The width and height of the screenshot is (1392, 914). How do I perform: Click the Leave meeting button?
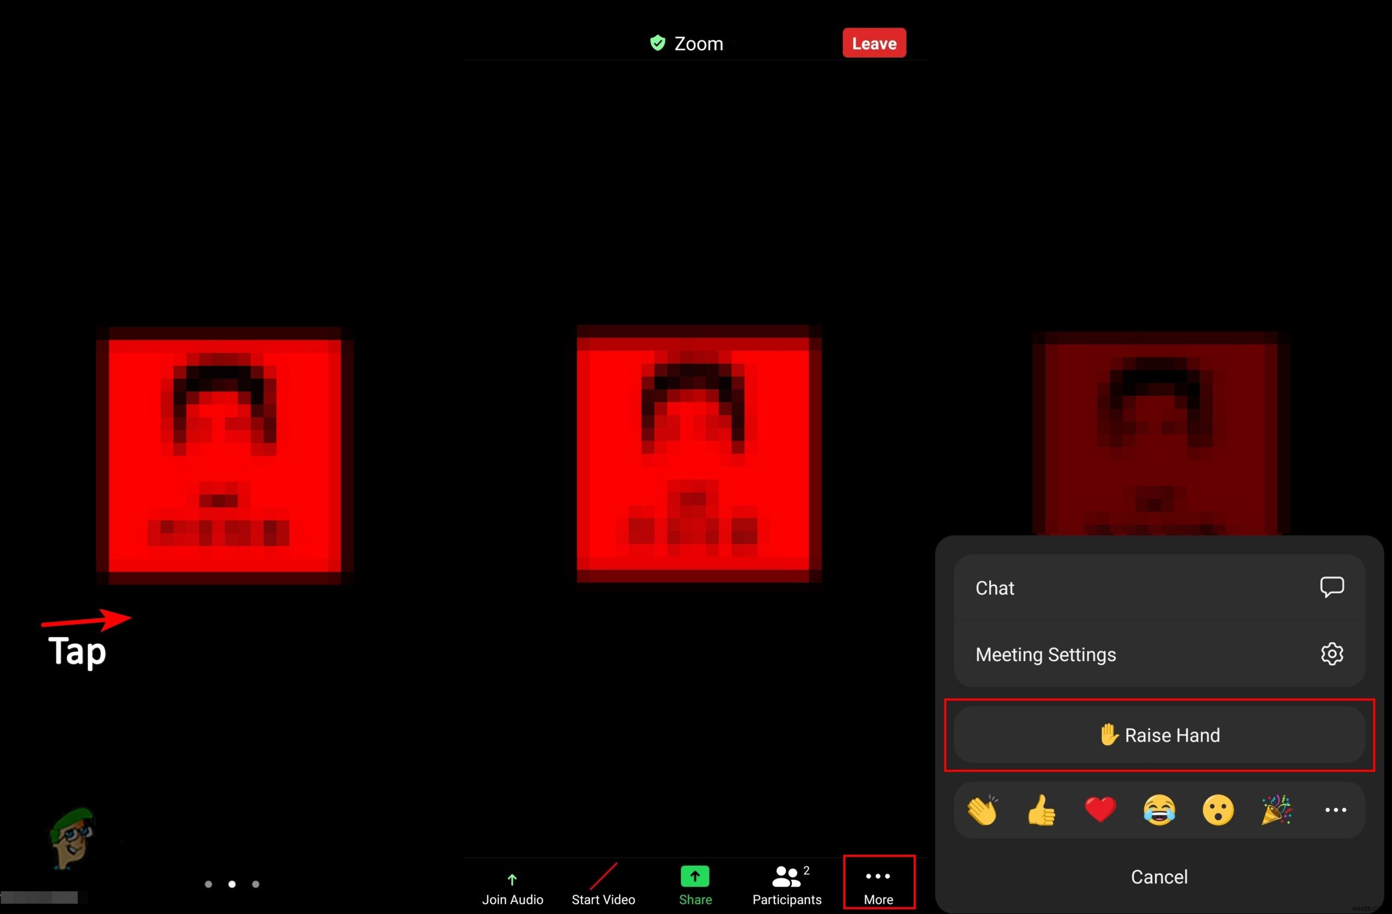875,42
